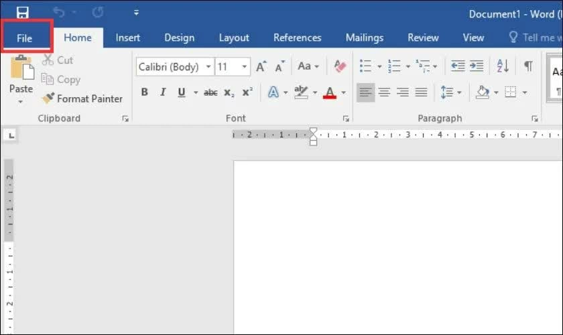The width and height of the screenshot is (563, 335).
Task: Open the Change Case Aa menu
Action: [308, 66]
